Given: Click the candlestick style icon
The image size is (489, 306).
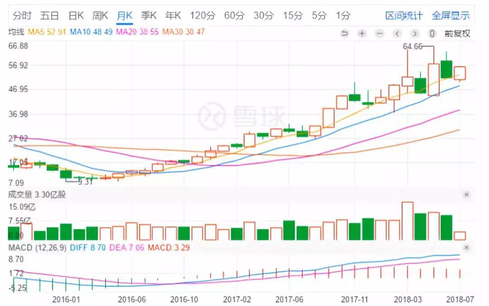Looking at the screenshot, I should tap(432, 33).
